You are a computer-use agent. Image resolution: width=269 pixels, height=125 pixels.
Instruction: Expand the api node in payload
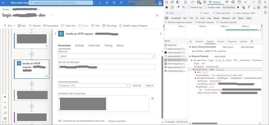(x=195, y=72)
